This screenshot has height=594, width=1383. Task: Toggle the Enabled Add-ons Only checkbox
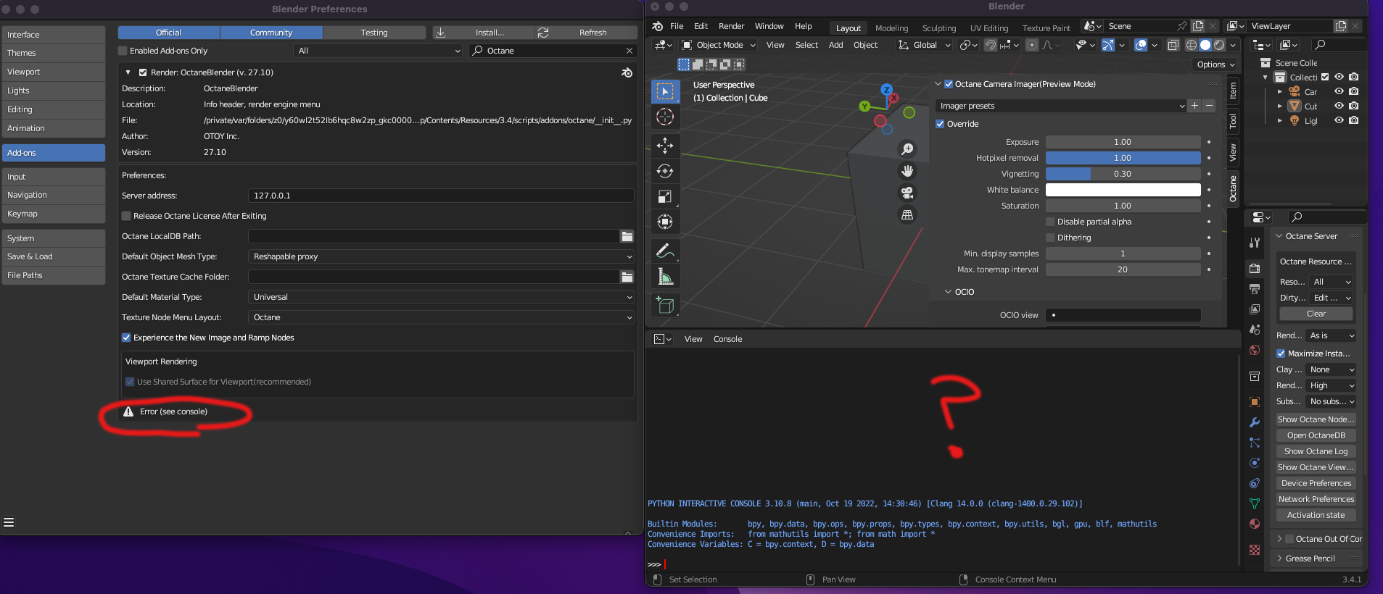(123, 51)
